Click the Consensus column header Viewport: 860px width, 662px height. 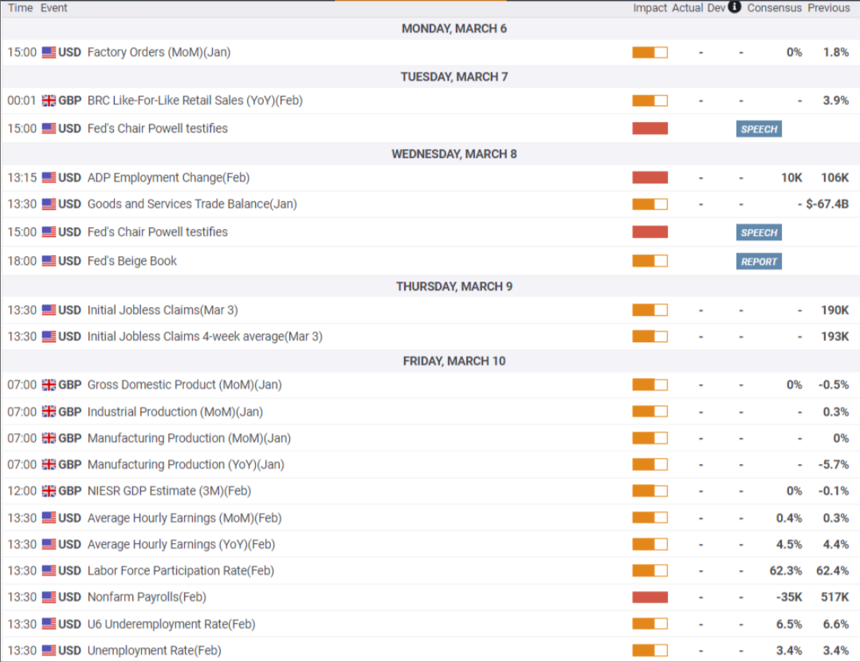[775, 8]
